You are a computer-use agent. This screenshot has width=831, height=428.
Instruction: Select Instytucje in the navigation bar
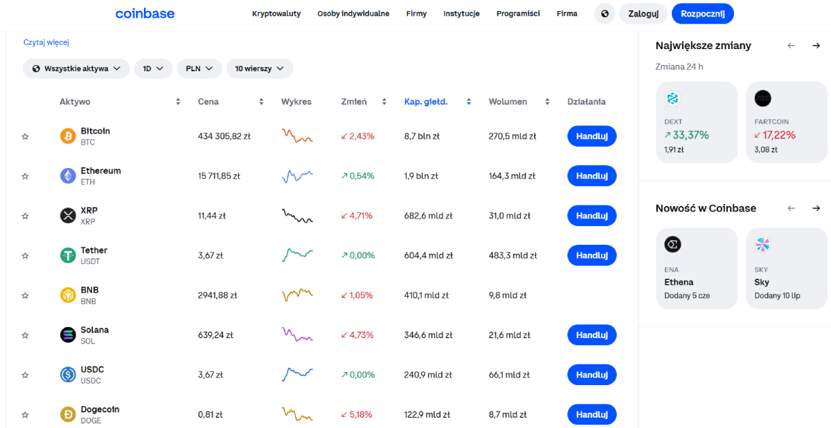461,13
